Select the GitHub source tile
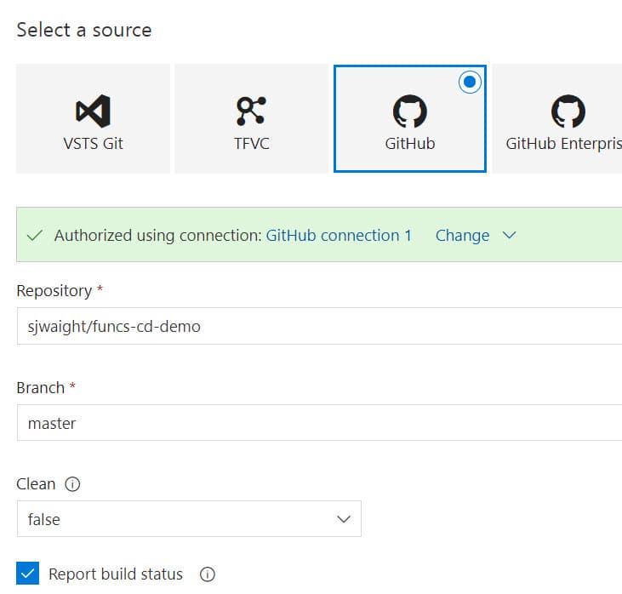622x594 pixels. 410,118
